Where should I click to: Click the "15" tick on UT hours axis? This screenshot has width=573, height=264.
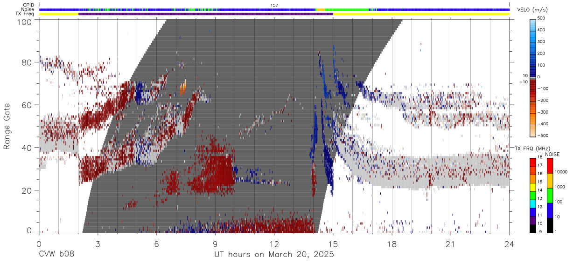pyautogui.click(x=333, y=244)
